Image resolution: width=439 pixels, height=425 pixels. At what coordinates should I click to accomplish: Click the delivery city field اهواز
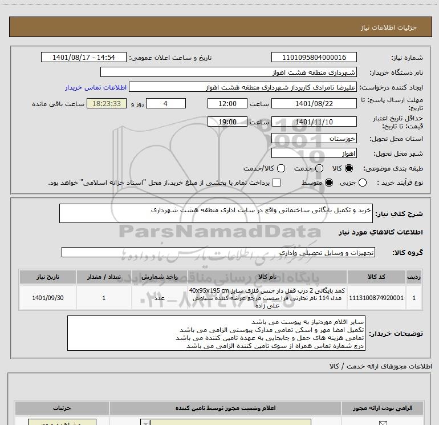point(314,153)
